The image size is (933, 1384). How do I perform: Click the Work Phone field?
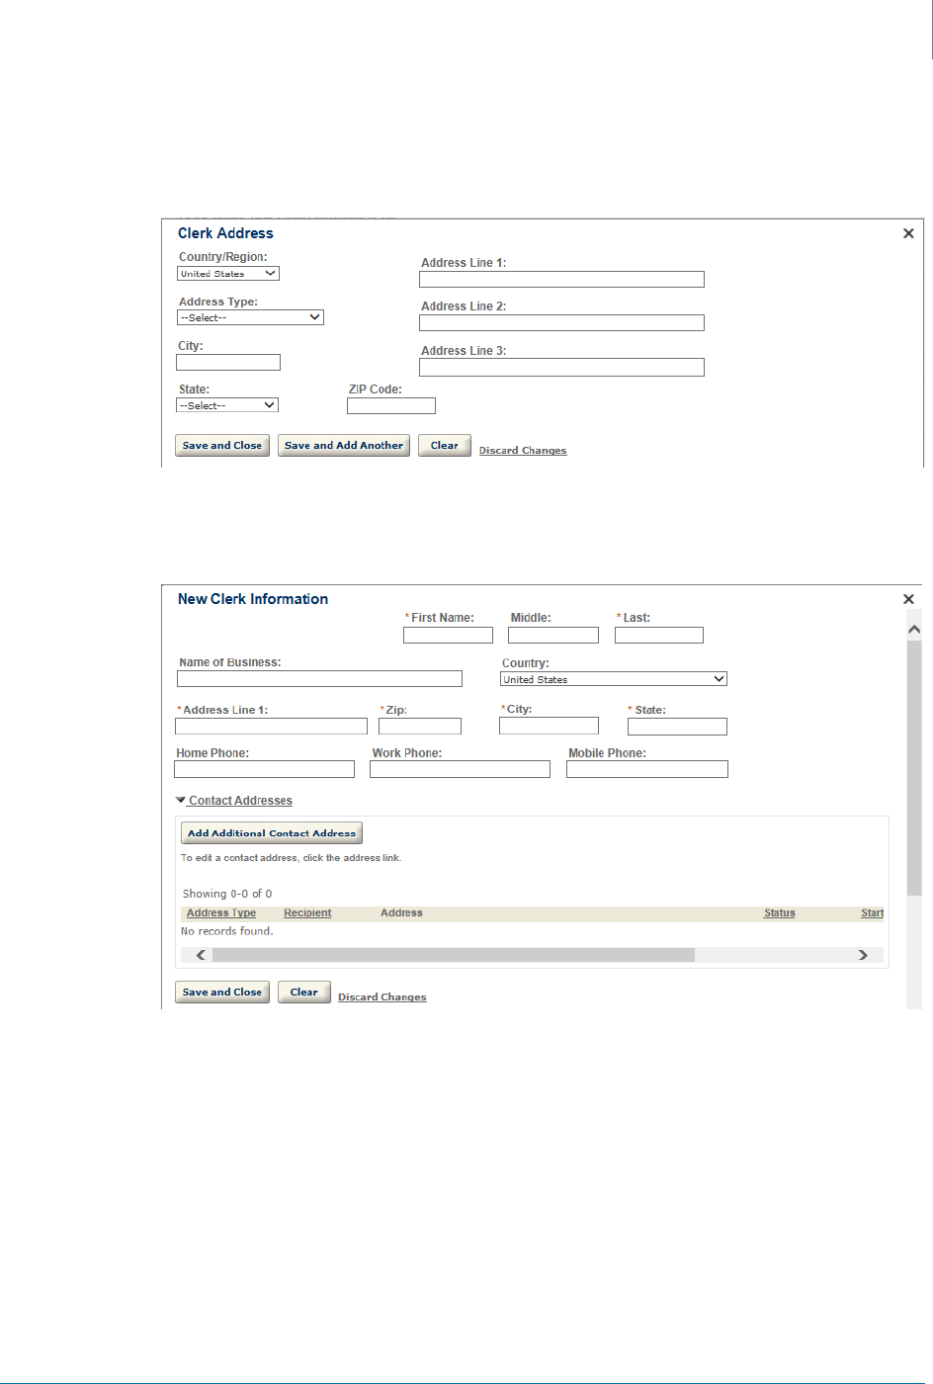tap(460, 769)
